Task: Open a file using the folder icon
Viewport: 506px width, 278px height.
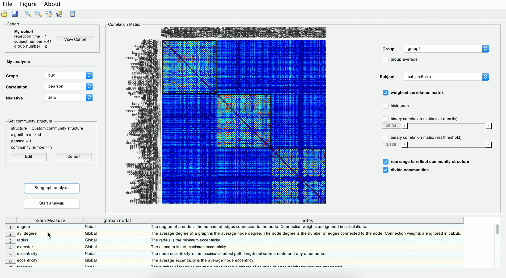Action: tap(4, 14)
